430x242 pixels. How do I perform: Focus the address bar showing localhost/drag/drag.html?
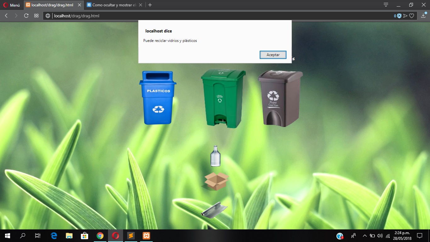click(x=220, y=16)
